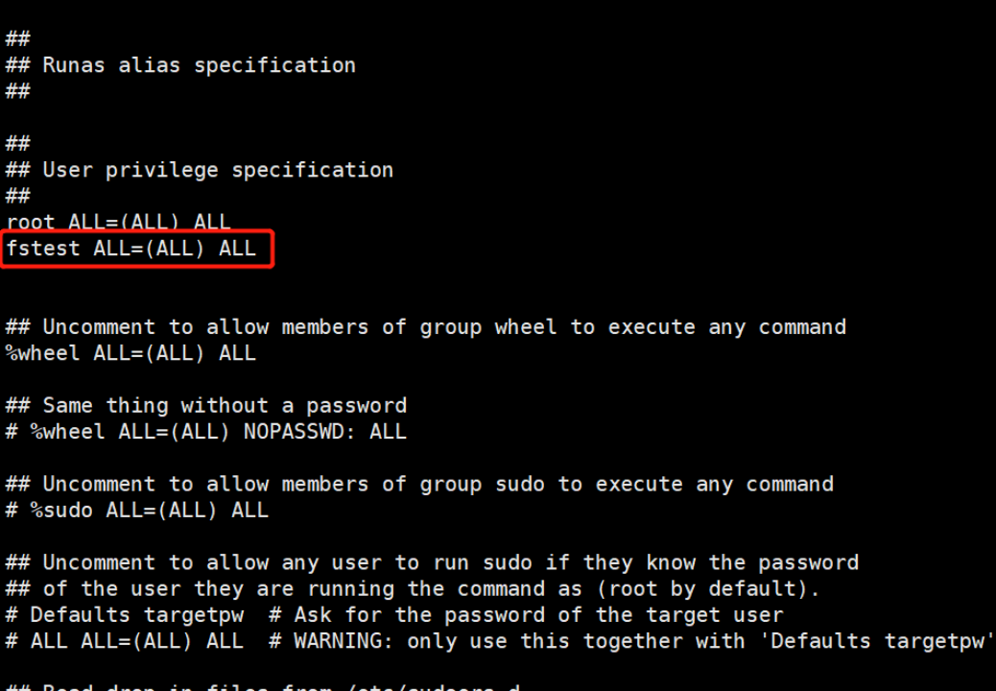The height and width of the screenshot is (691, 996).
Task: Click the commented '# %sudo ALL=(ALL) ALL' line
Action: pos(136,511)
